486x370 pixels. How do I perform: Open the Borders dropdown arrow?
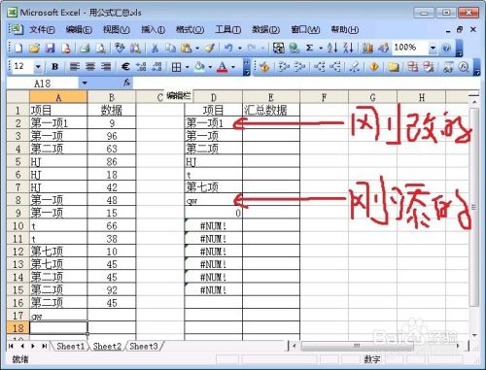[187, 67]
